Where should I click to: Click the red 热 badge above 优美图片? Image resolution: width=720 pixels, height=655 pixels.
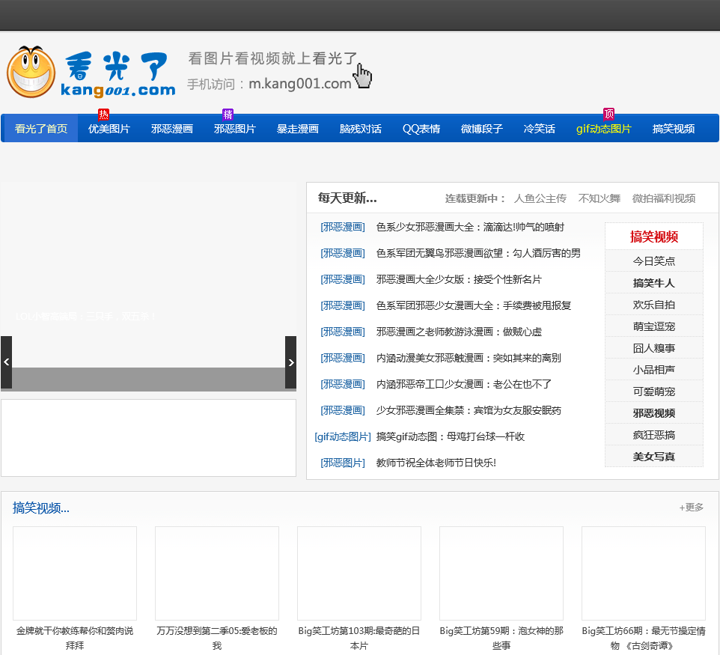[x=103, y=115]
